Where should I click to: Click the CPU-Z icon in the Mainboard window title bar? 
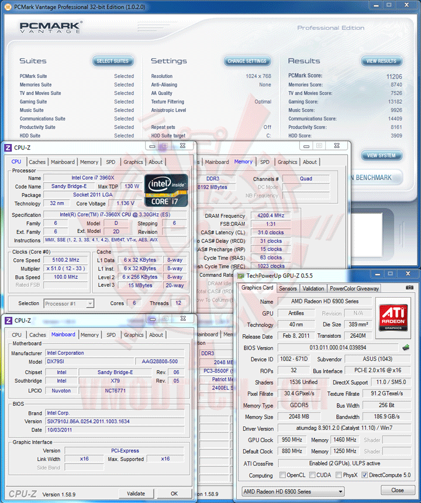point(8,320)
